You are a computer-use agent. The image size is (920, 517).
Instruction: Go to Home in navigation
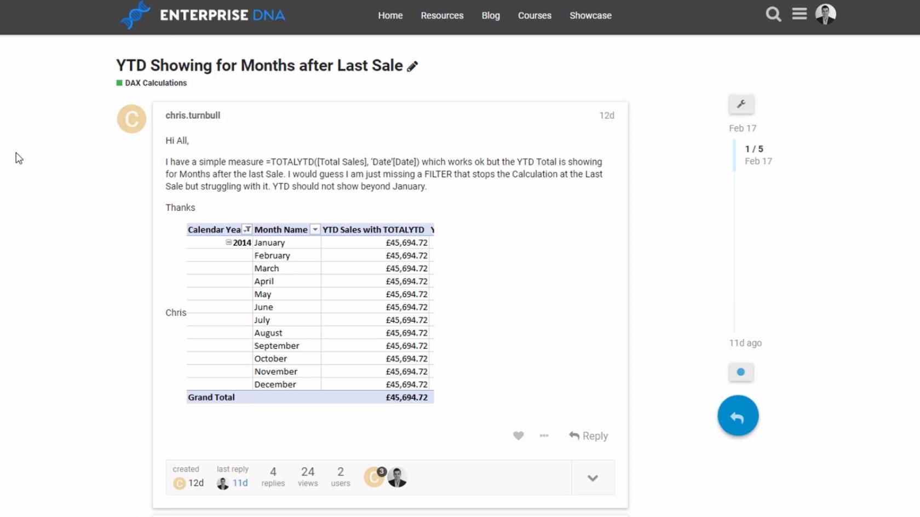(390, 15)
